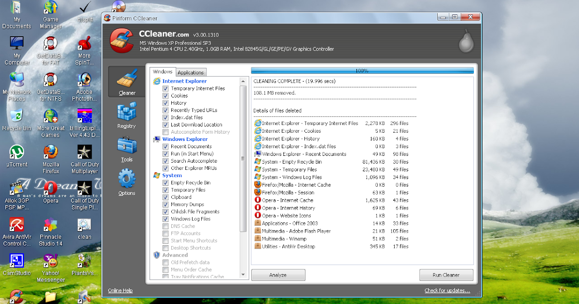579x304 pixels.
Task: Select GetDataBack for NTFS shortcut
Action: click(x=51, y=87)
